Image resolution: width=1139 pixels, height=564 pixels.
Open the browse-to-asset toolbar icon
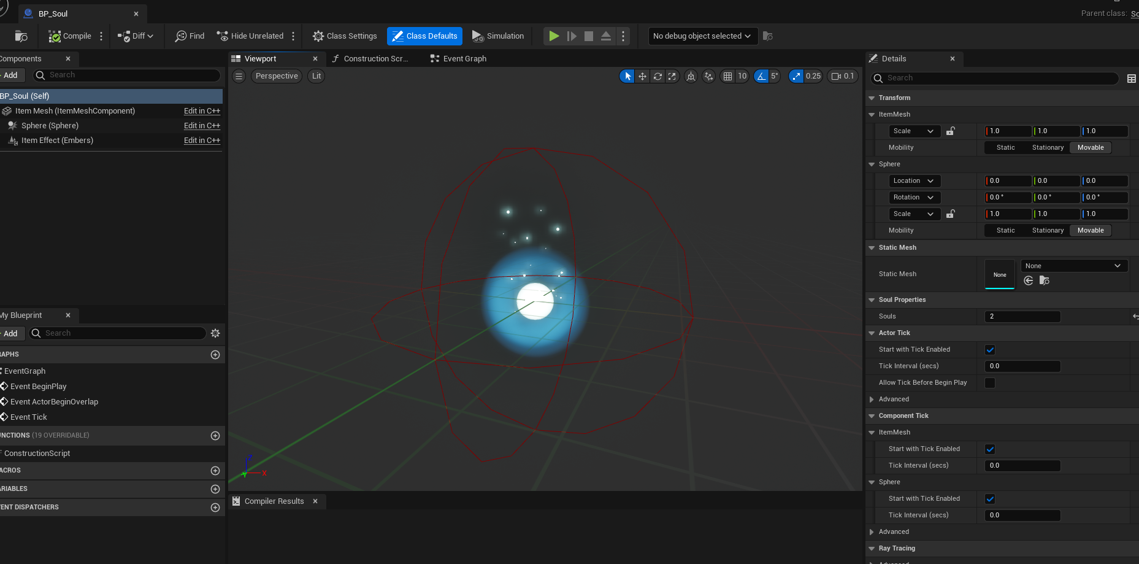click(21, 36)
